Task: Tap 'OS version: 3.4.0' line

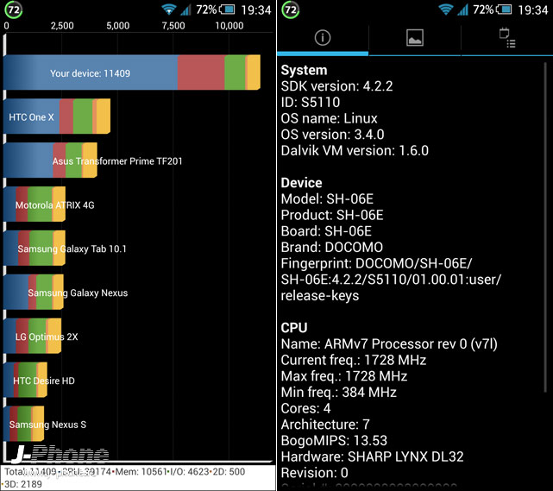Action: pos(332,135)
